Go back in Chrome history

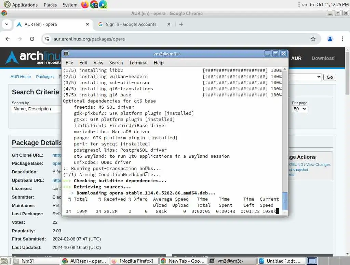click(8, 39)
